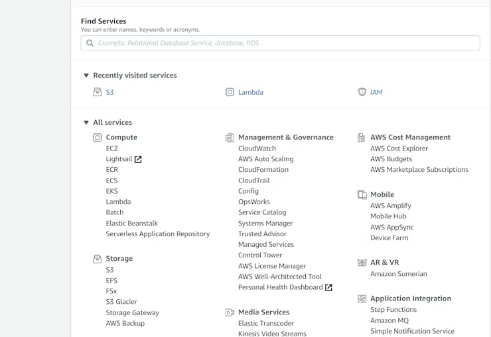Click the Management & Governance category icon

pyautogui.click(x=230, y=137)
